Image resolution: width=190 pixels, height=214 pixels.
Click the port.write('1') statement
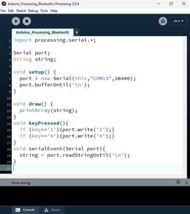[x=87, y=130]
